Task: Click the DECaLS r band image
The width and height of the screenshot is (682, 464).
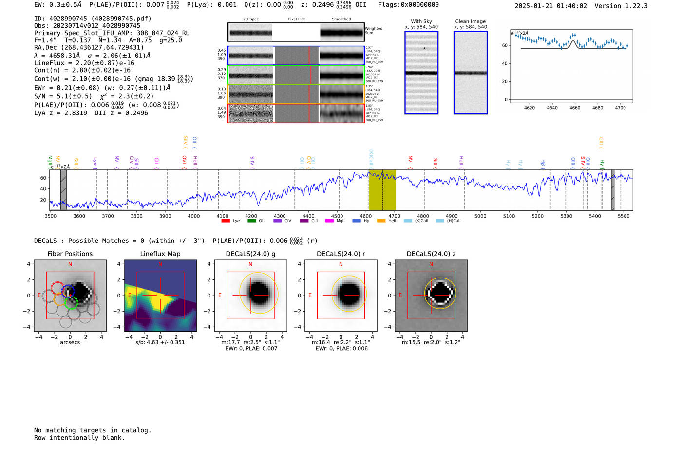Action: point(341,296)
